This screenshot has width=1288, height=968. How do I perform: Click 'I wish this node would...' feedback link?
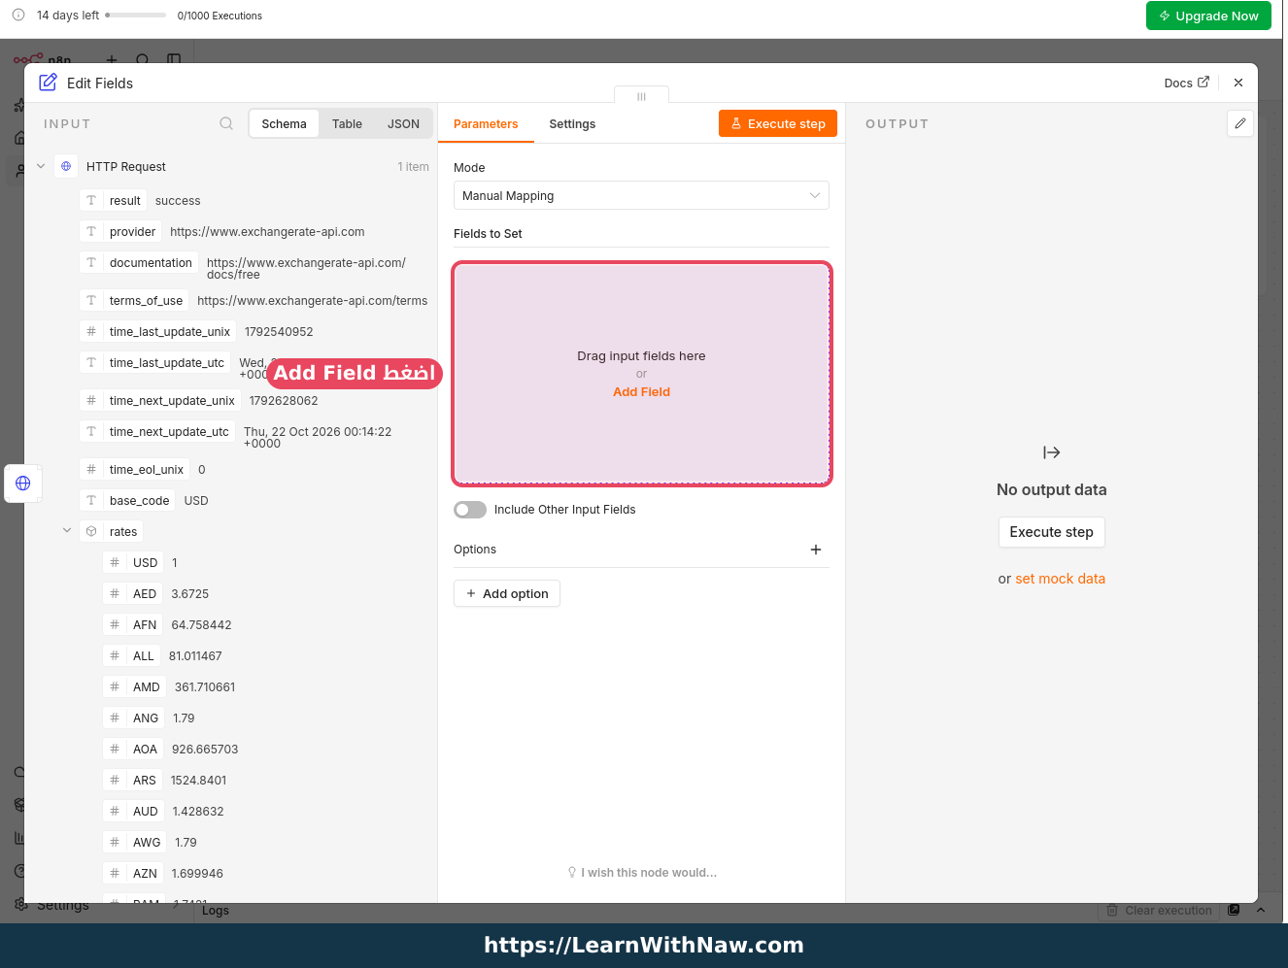pos(642,873)
